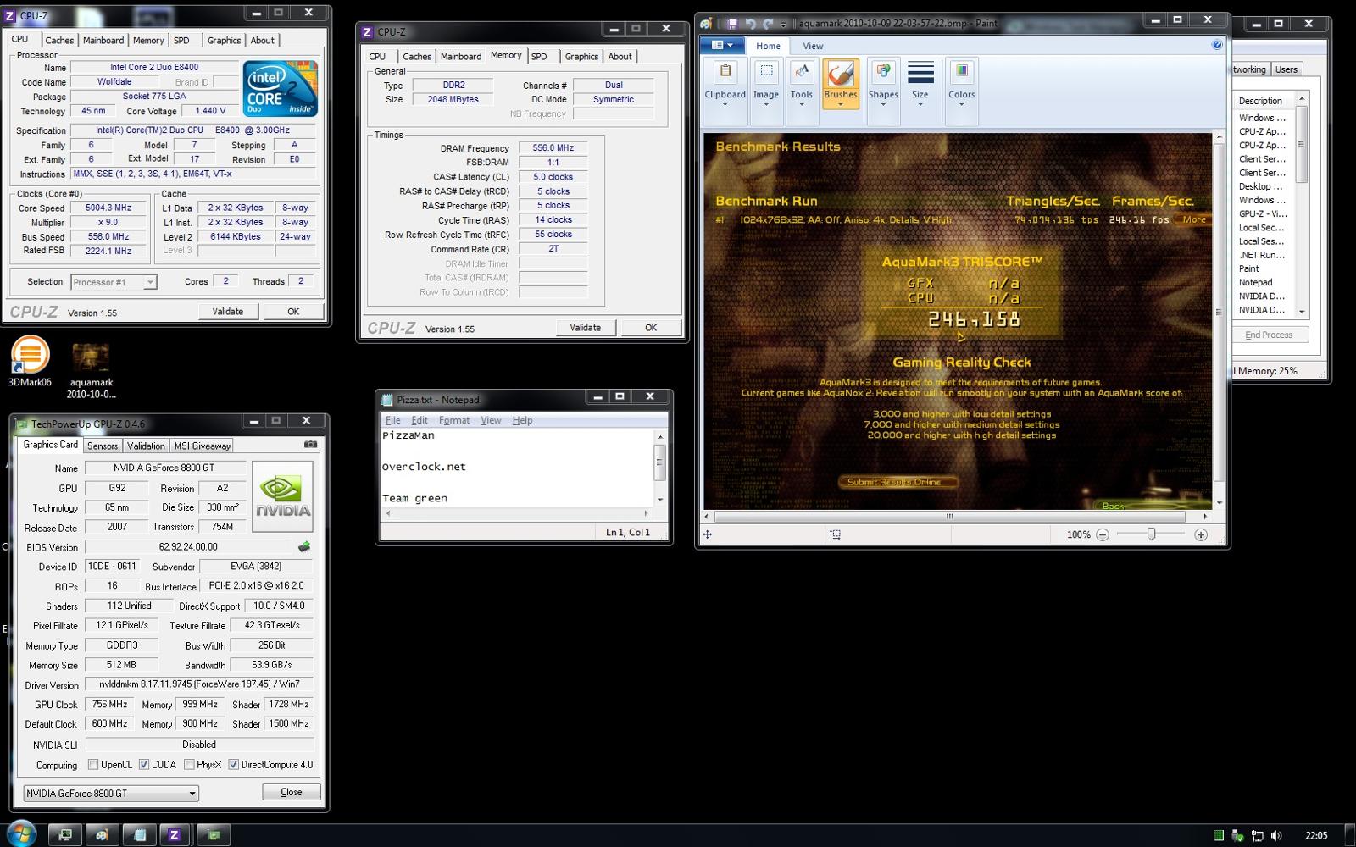Toggle the OpenCL checkbox in GPU-Z
This screenshot has height=847, width=1356.
93,765
